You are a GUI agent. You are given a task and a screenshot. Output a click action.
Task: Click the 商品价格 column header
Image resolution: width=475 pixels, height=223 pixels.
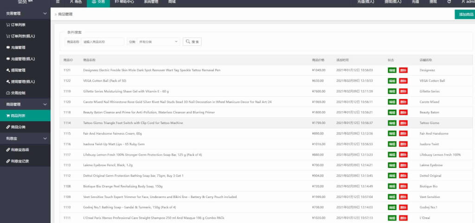tap(318, 60)
